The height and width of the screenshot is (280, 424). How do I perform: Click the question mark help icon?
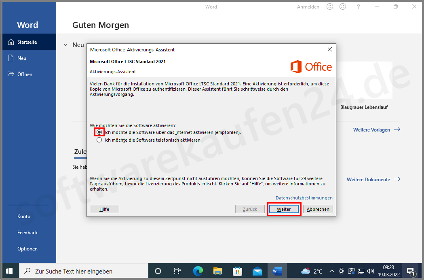tap(358, 6)
